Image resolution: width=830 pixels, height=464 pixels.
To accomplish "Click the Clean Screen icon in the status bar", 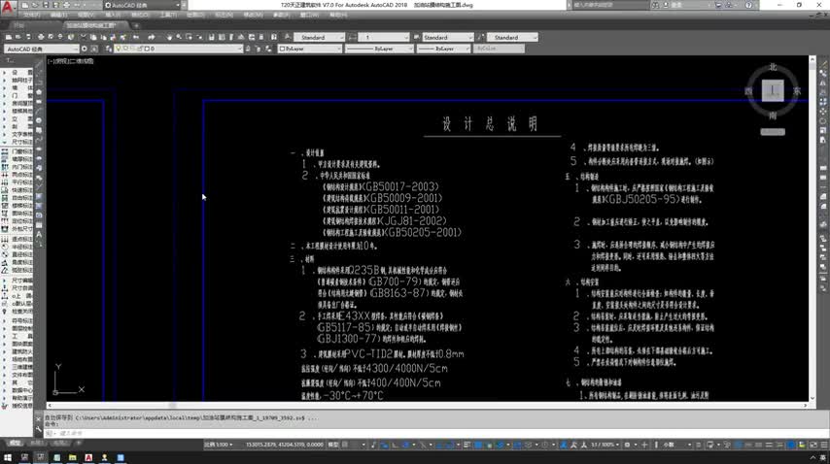I will [813, 445].
